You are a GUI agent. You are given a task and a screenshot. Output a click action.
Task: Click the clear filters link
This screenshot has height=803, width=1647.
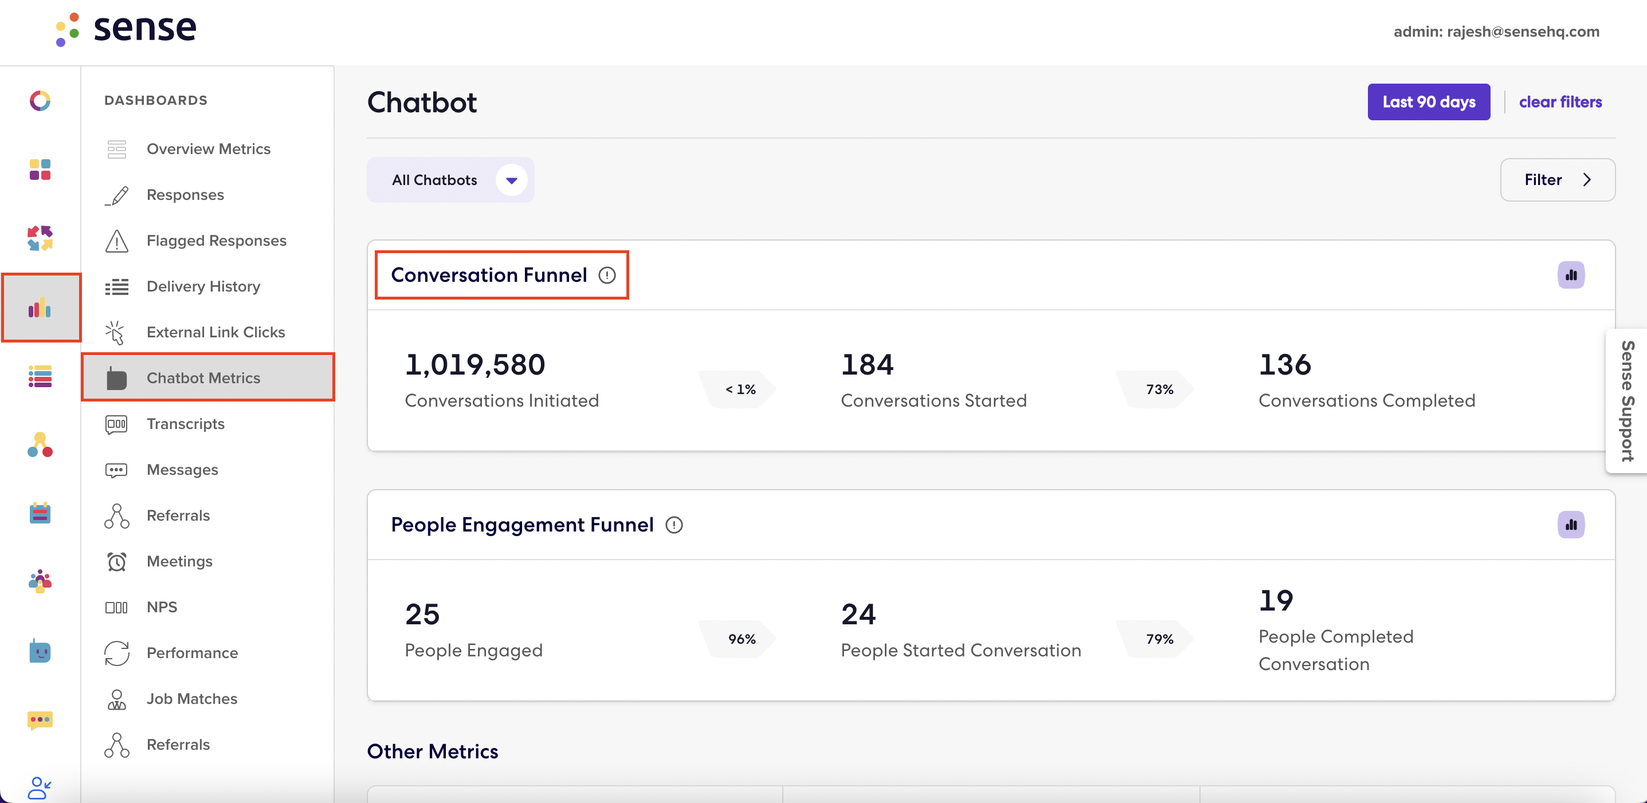[1560, 102]
